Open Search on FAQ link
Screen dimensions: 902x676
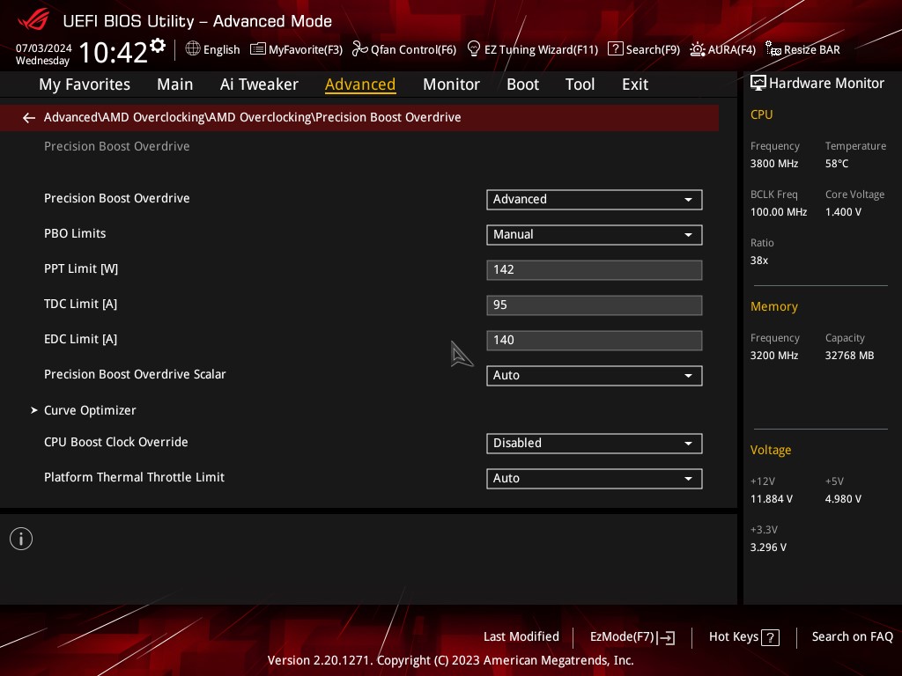[853, 636]
